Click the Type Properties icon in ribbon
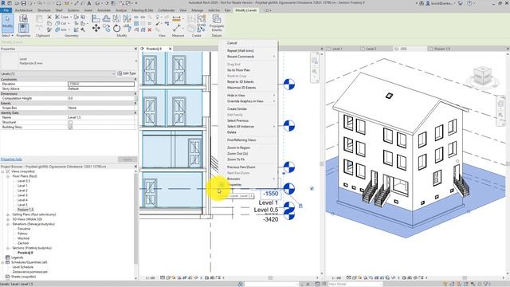Image resolution: width=510 pixels, height=287 pixels. (x=23, y=18)
